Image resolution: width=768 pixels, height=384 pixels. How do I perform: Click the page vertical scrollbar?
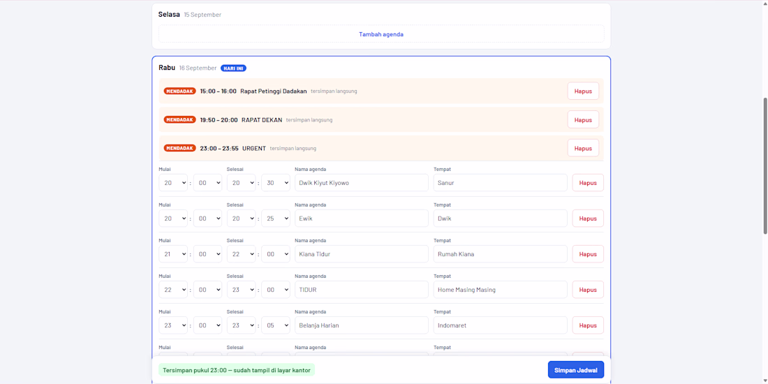coord(765,165)
